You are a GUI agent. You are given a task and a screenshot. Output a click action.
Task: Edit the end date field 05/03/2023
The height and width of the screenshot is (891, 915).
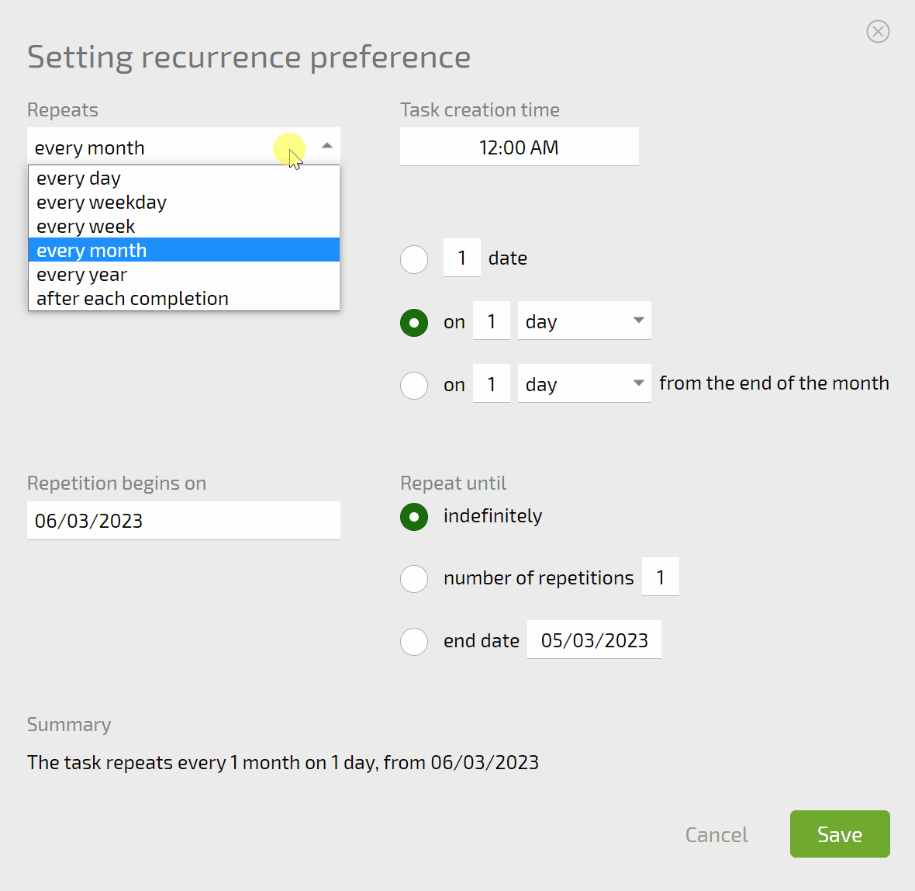coord(594,640)
